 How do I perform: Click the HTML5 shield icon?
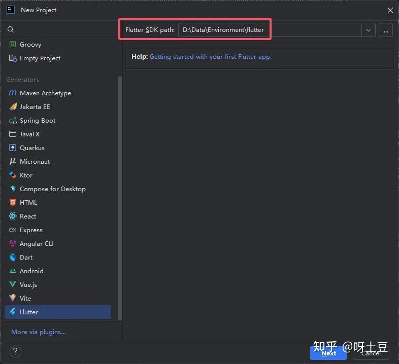[13, 202]
